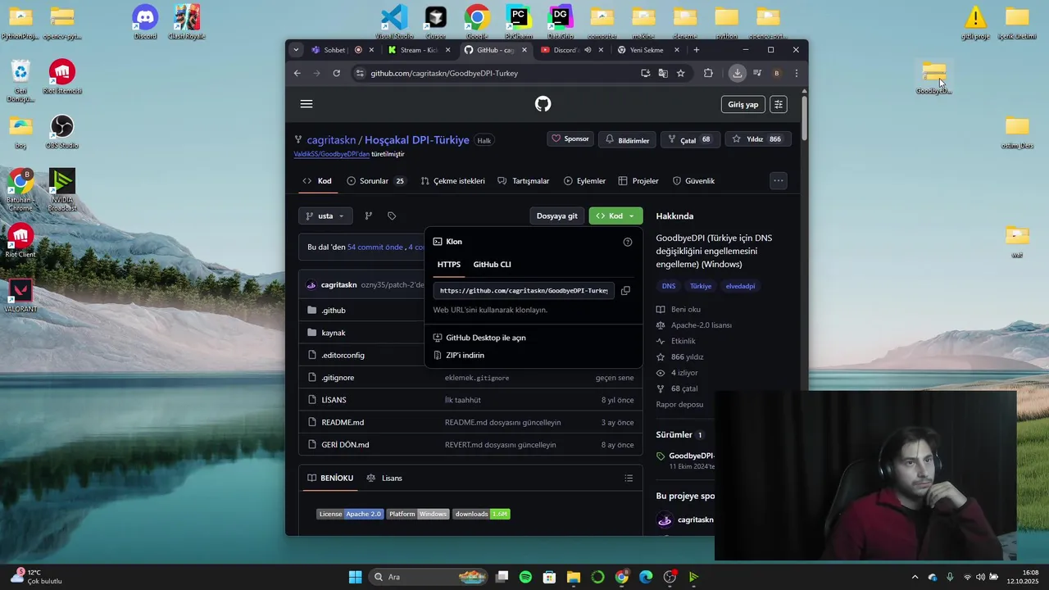
Task: Open the Chrome extensions puzzle icon
Action: (x=708, y=73)
